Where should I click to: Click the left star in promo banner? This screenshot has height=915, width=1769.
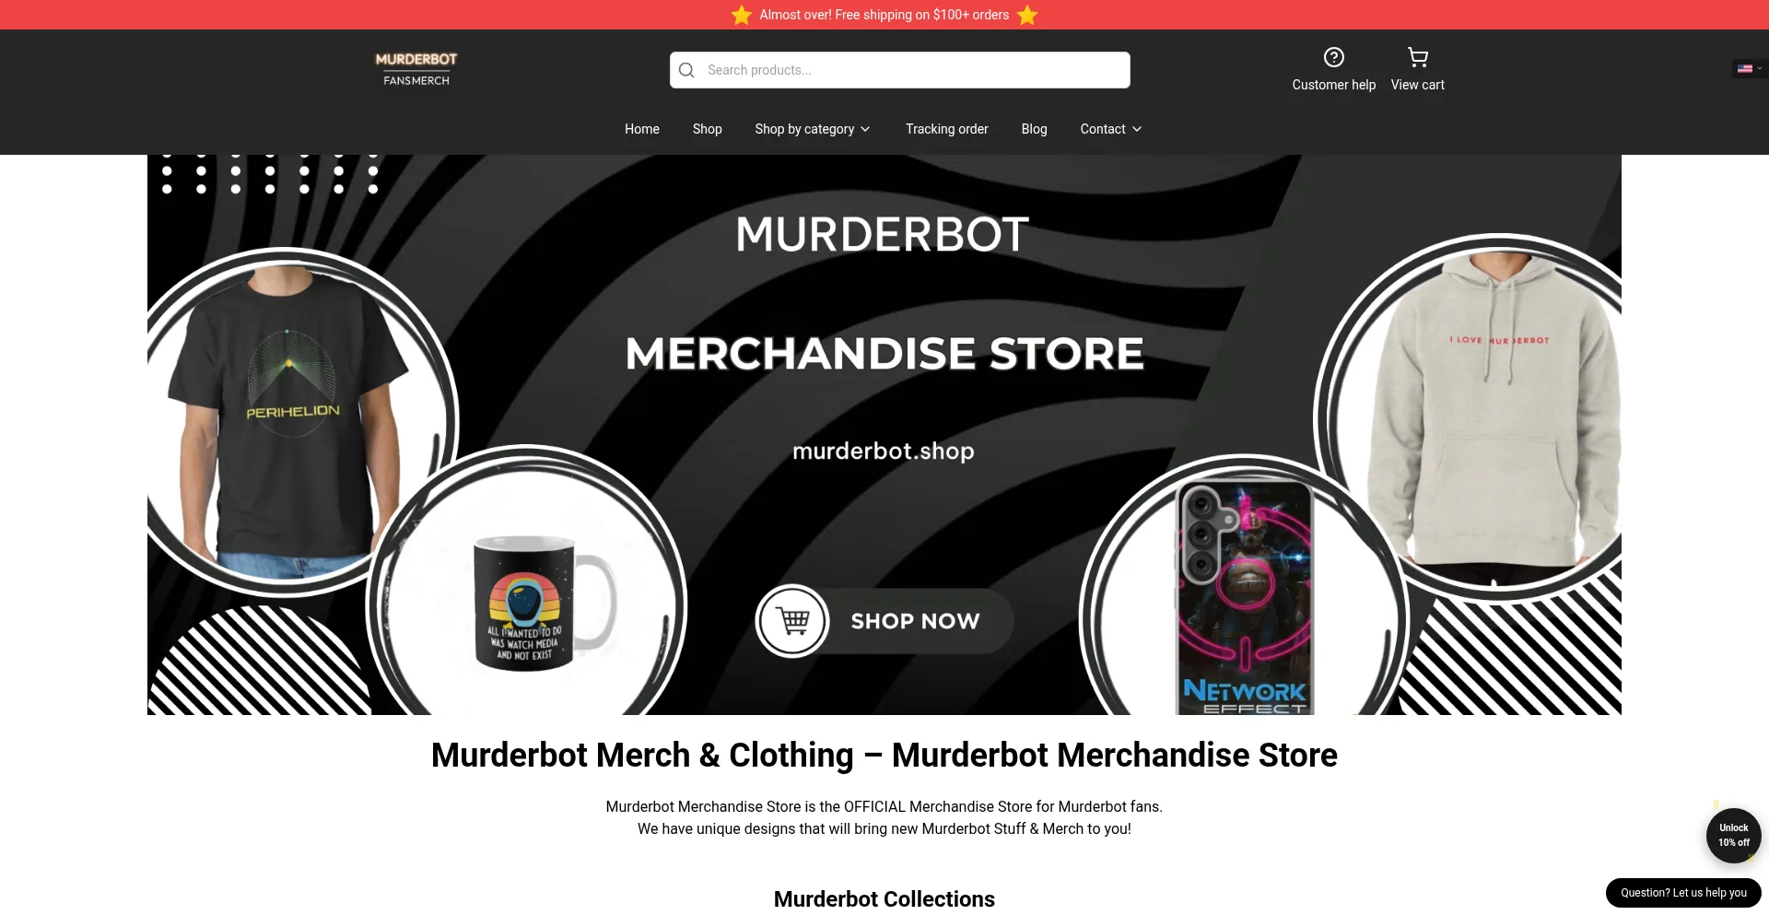pos(742,15)
